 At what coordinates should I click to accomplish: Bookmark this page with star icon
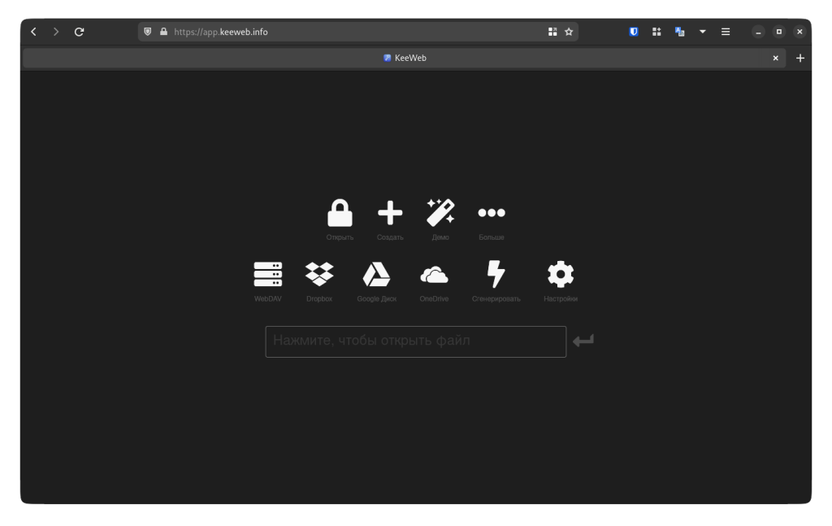[x=569, y=32]
